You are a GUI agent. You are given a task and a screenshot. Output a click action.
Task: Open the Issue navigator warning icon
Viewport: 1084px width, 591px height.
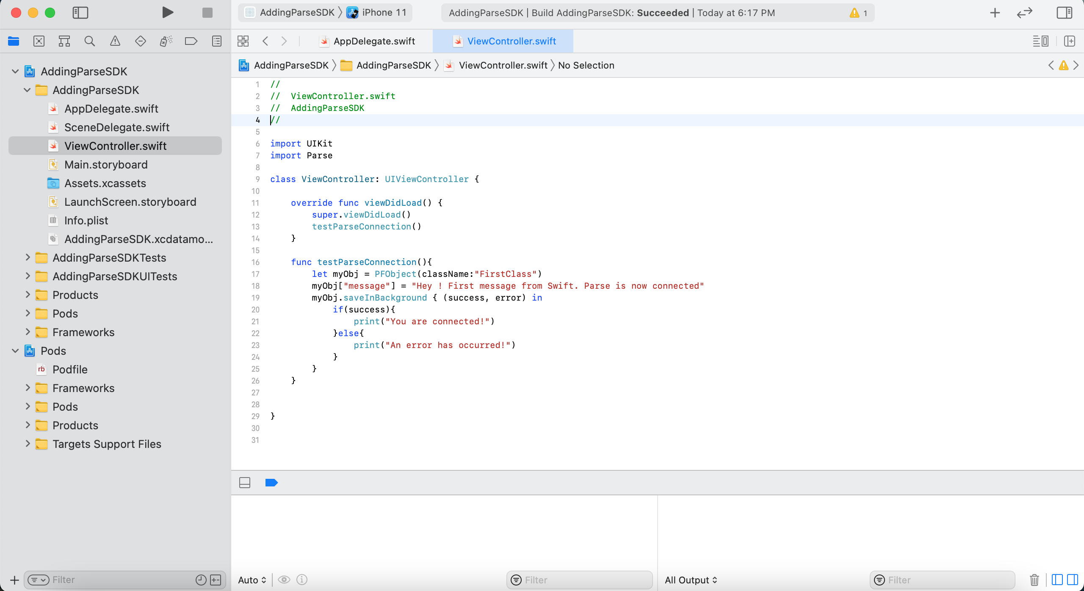[115, 41]
